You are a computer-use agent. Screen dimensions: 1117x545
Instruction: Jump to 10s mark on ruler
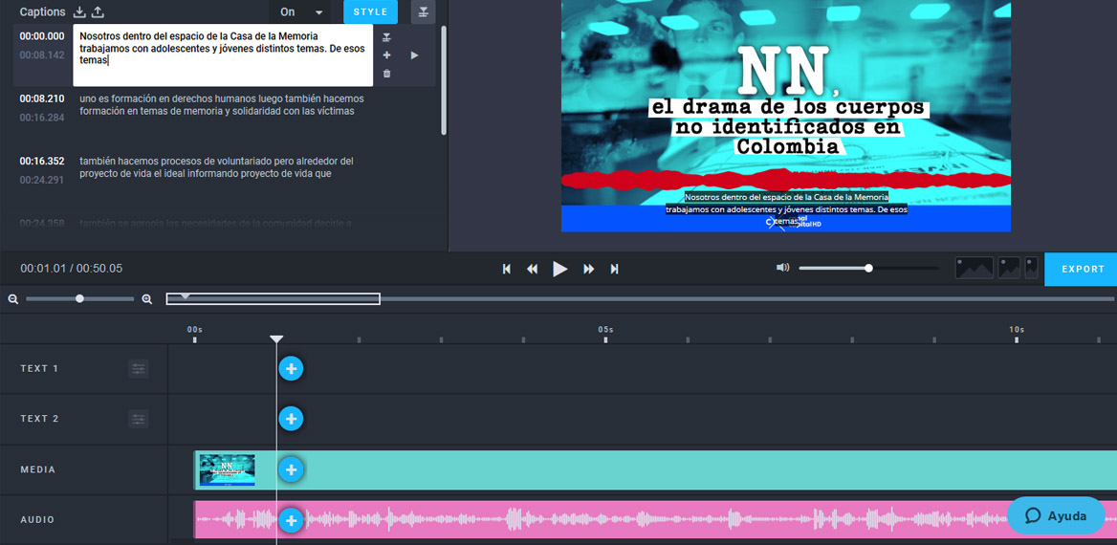[x=1017, y=330]
